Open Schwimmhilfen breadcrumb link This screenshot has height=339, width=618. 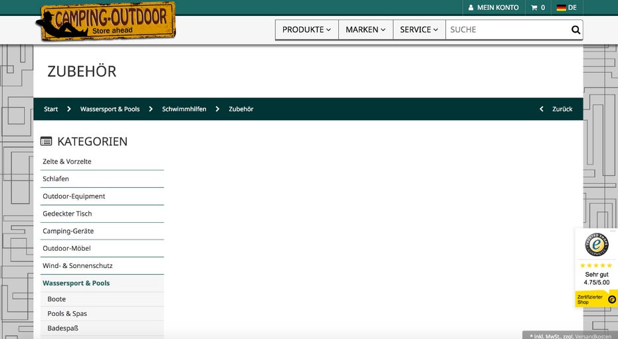(184, 109)
